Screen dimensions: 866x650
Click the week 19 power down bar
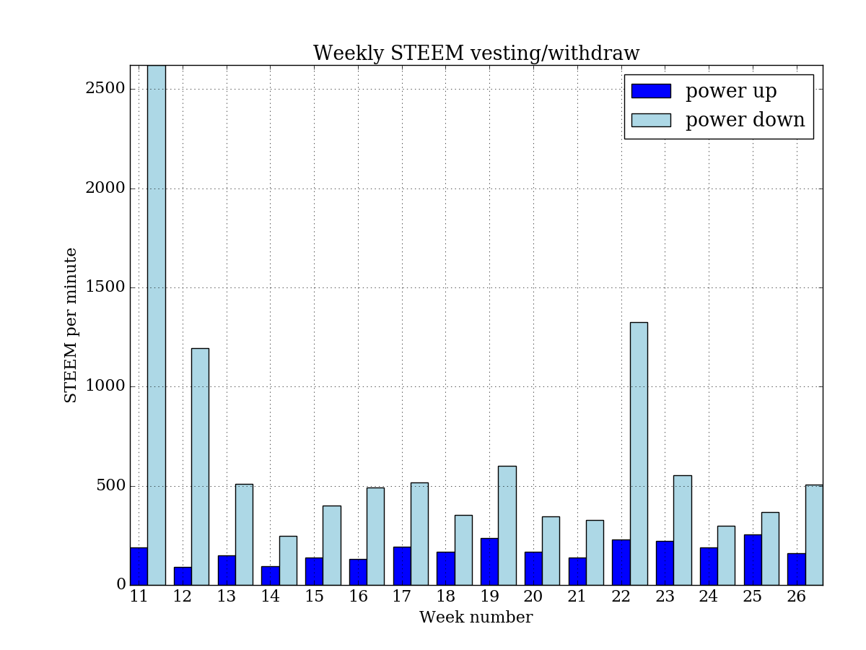coord(507,525)
